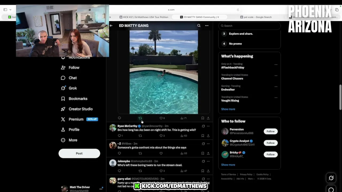The height and width of the screenshot is (192, 342).
Task: Reload the page in Safari address bar
Action: [x=238, y=10]
